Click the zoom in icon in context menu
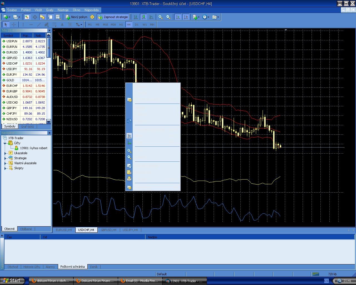Screen dimensions: 356x285 click(x=129, y=151)
